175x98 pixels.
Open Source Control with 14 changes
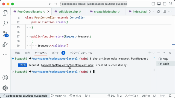click(5, 34)
